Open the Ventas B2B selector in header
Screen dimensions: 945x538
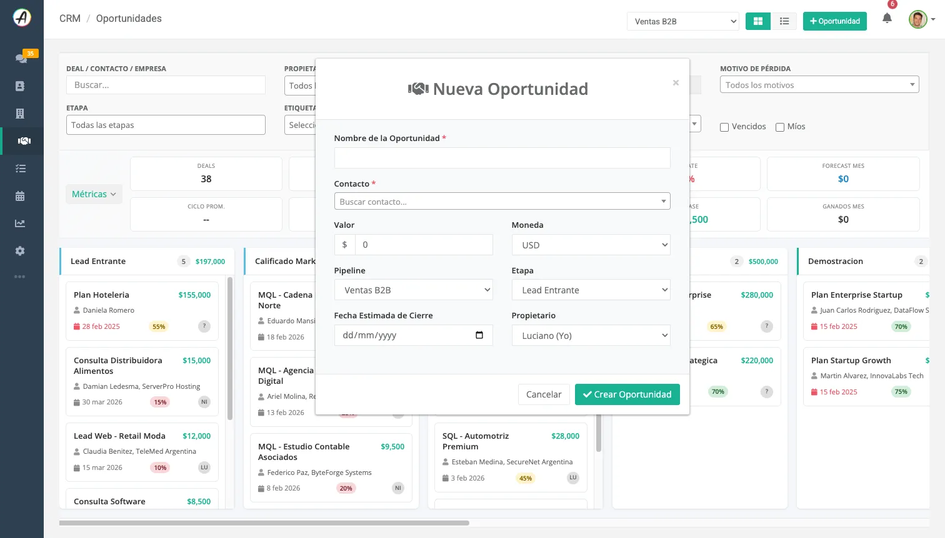coord(683,21)
